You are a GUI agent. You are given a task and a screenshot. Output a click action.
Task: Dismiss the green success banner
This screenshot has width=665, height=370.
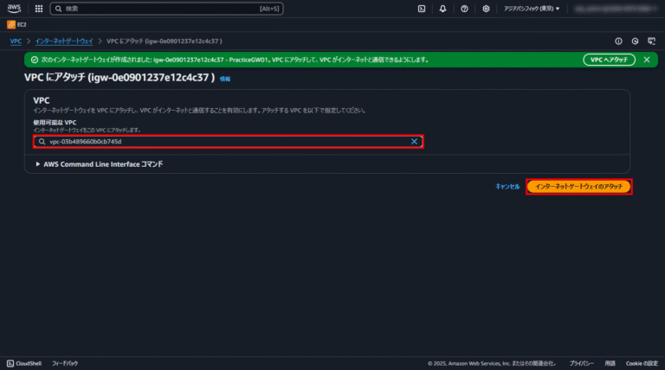646,60
